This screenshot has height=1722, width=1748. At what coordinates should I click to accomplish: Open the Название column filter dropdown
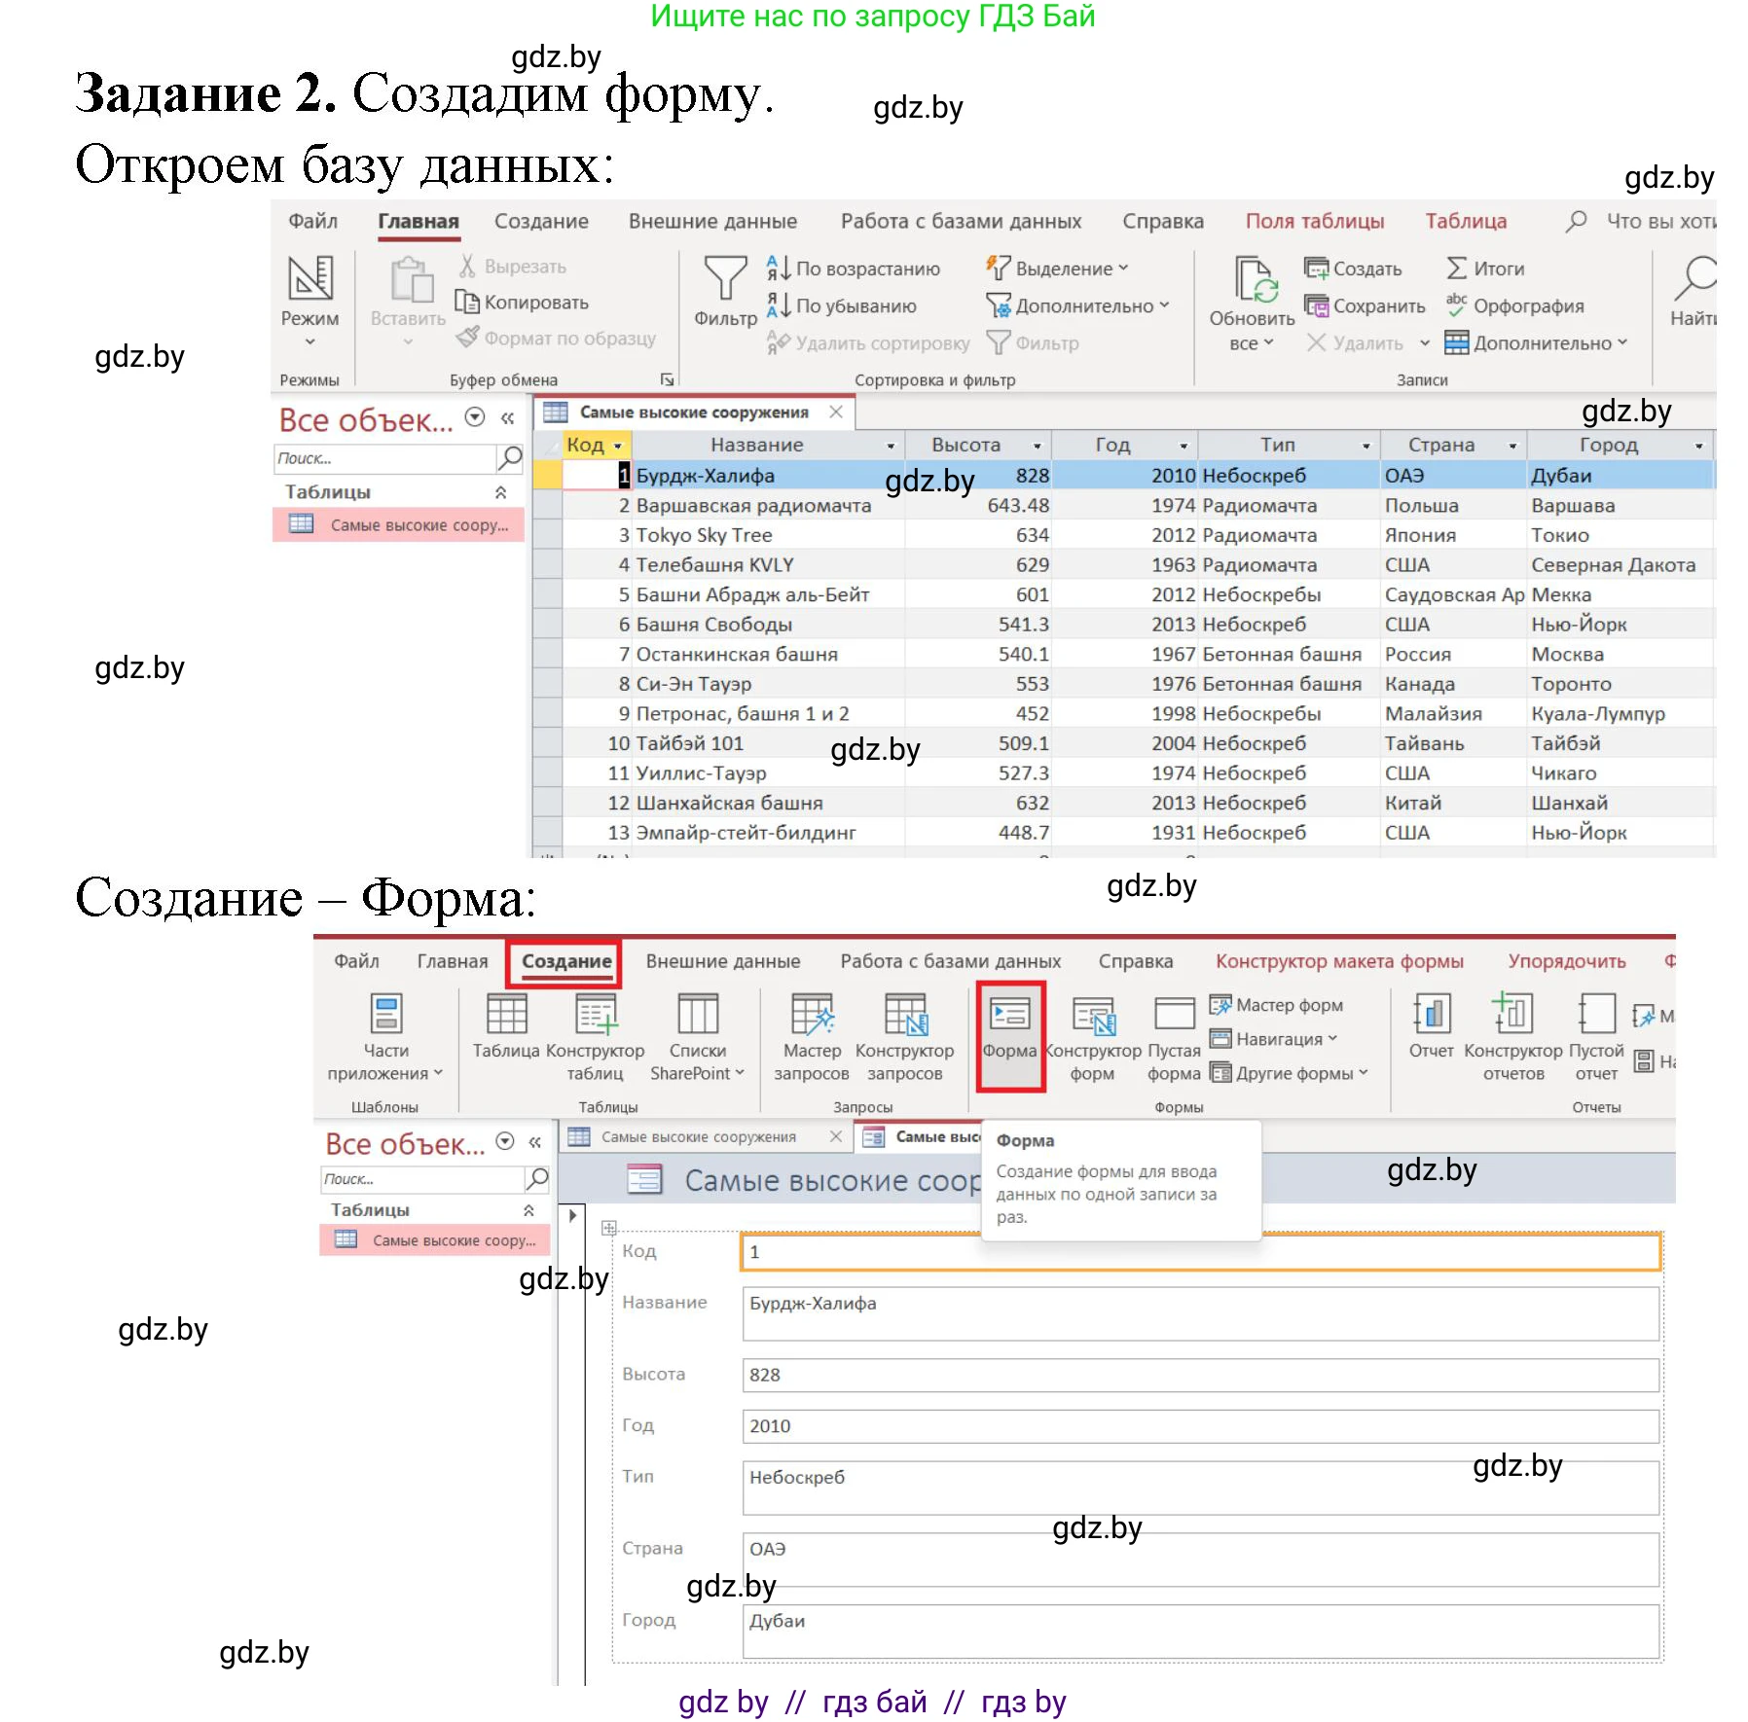890,446
